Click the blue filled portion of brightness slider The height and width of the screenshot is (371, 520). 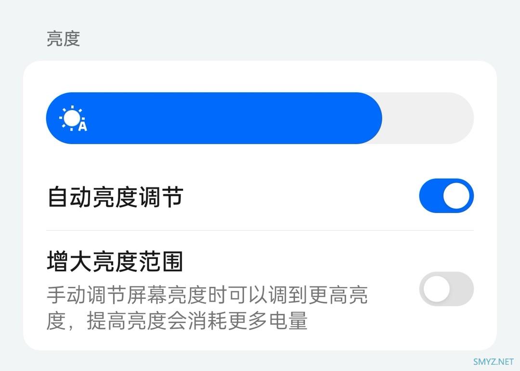pyautogui.click(x=214, y=118)
